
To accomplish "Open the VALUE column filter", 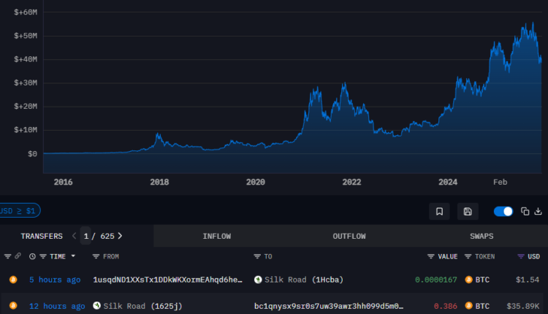I will 431,256.
